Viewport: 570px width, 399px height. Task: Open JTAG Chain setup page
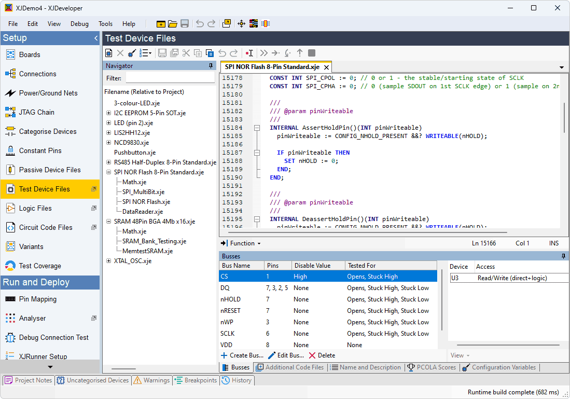pos(50,113)
